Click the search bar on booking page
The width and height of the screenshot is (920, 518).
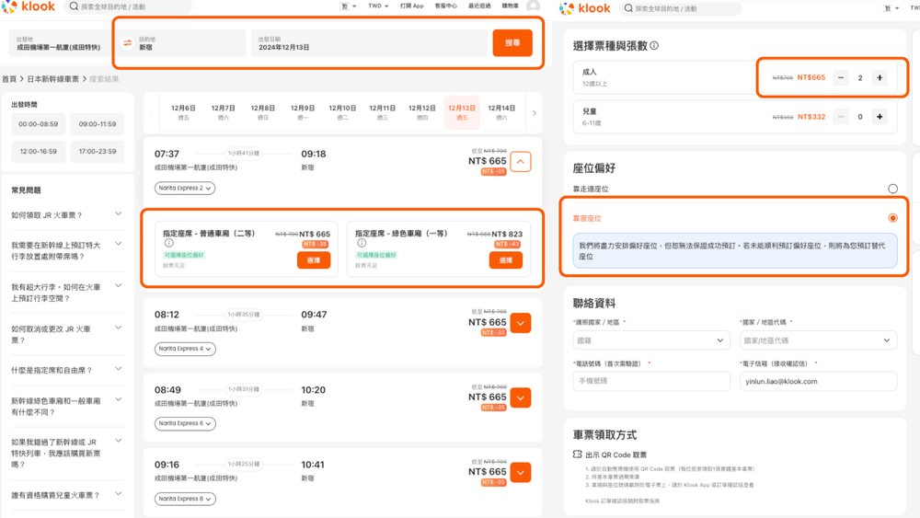click(681, 8)
